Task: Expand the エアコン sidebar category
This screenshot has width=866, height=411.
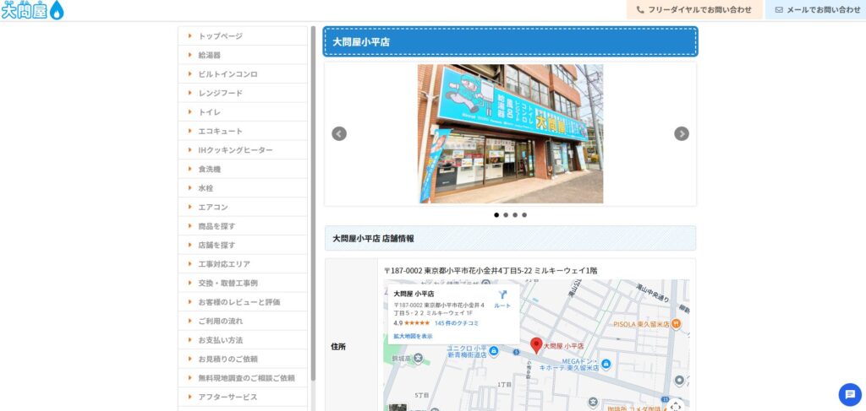Action: 213,207
